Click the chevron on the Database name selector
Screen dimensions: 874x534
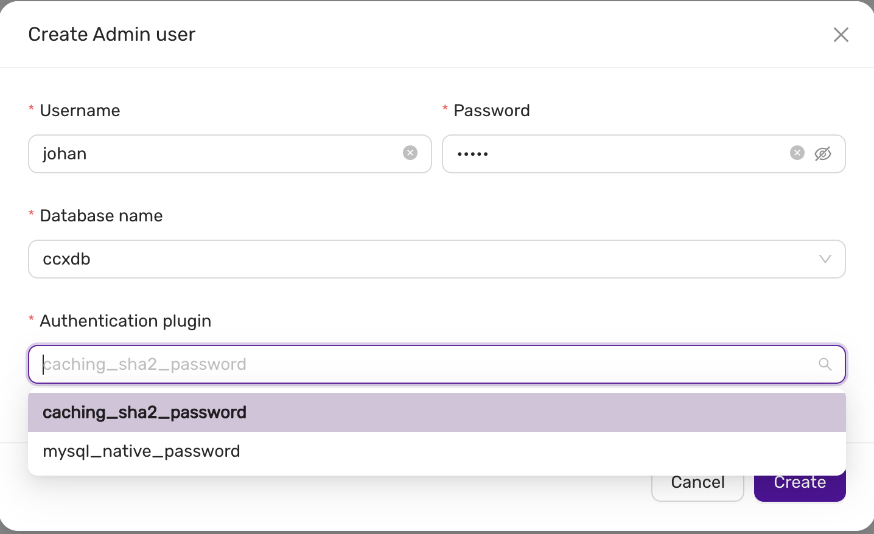[825, 259]
